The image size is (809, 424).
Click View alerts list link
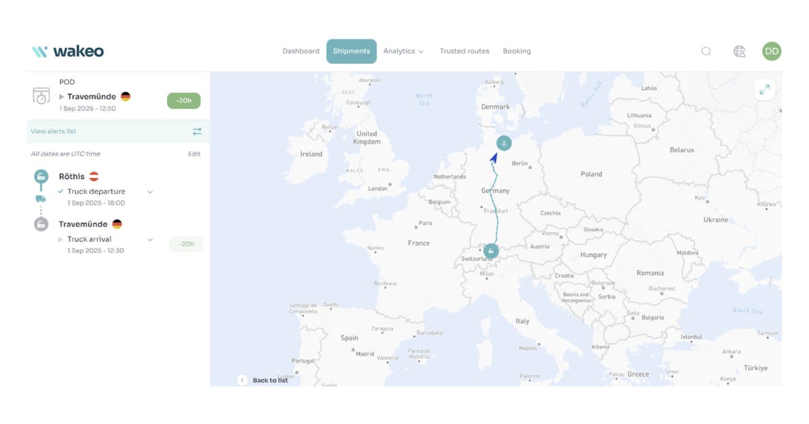click(53, 131)
